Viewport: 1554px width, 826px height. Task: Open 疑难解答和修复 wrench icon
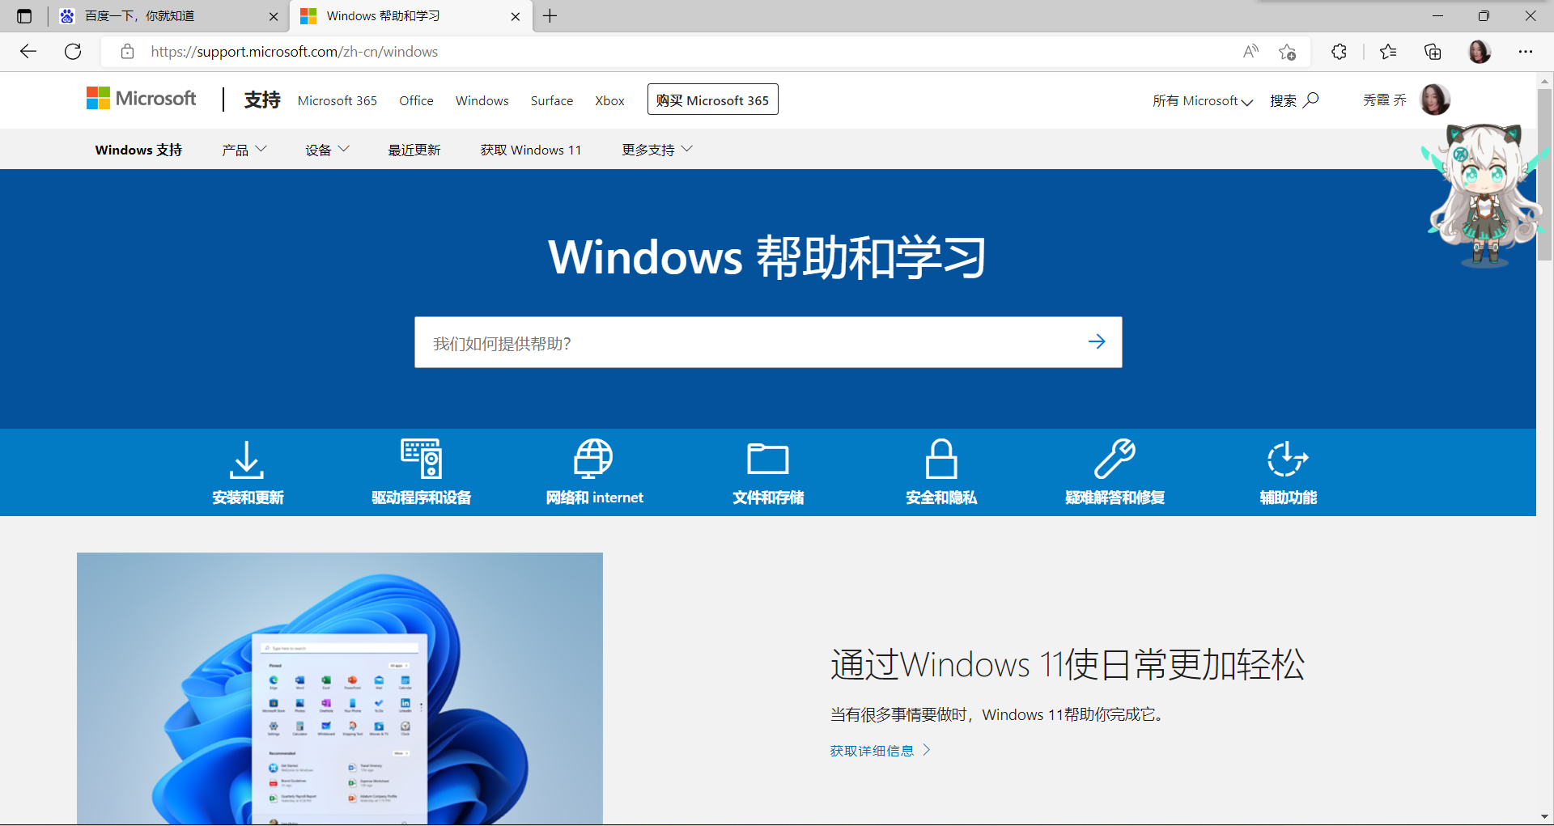(1115, 459)
